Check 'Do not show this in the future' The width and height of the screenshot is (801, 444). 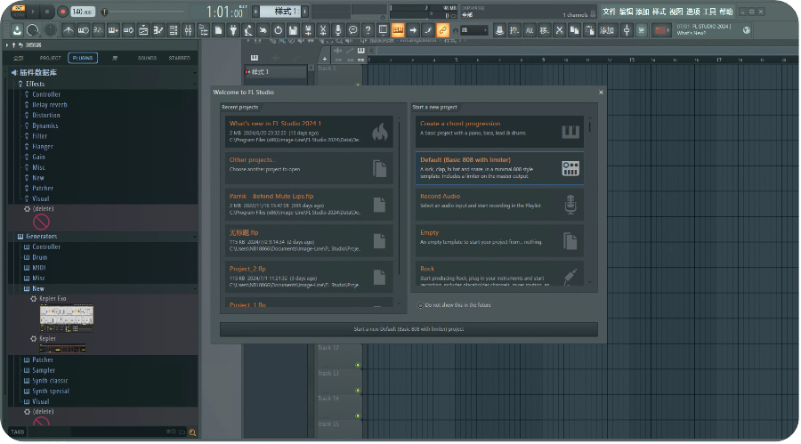(421, 305)
